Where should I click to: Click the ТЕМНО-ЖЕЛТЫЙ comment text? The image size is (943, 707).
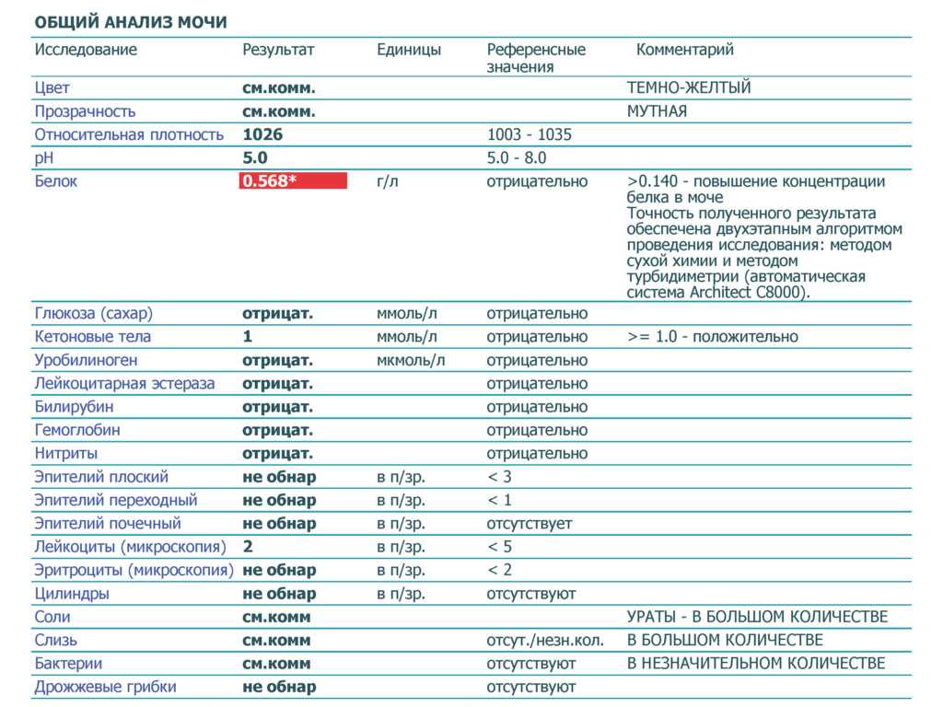[x=689, y=87]
